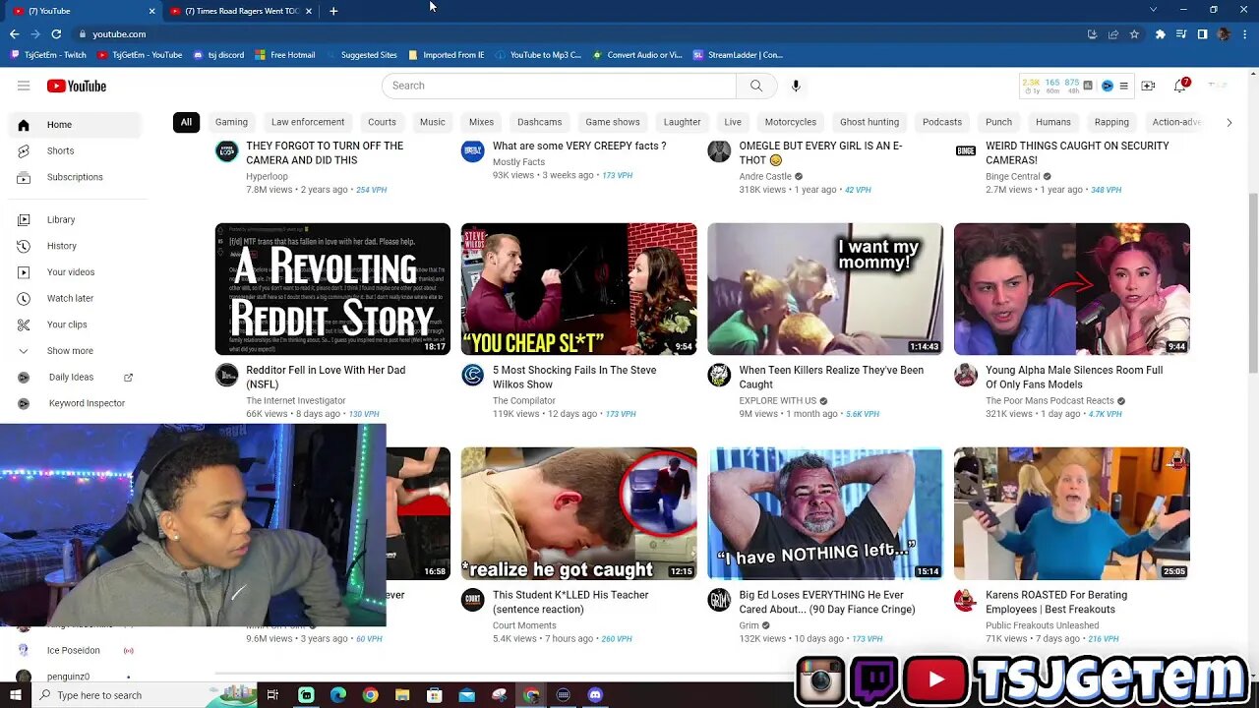Open the 'YOU CHEAP SL*T' Steve Wilkos thumbnail
The image size is (1259, 708).
[579, 289]
